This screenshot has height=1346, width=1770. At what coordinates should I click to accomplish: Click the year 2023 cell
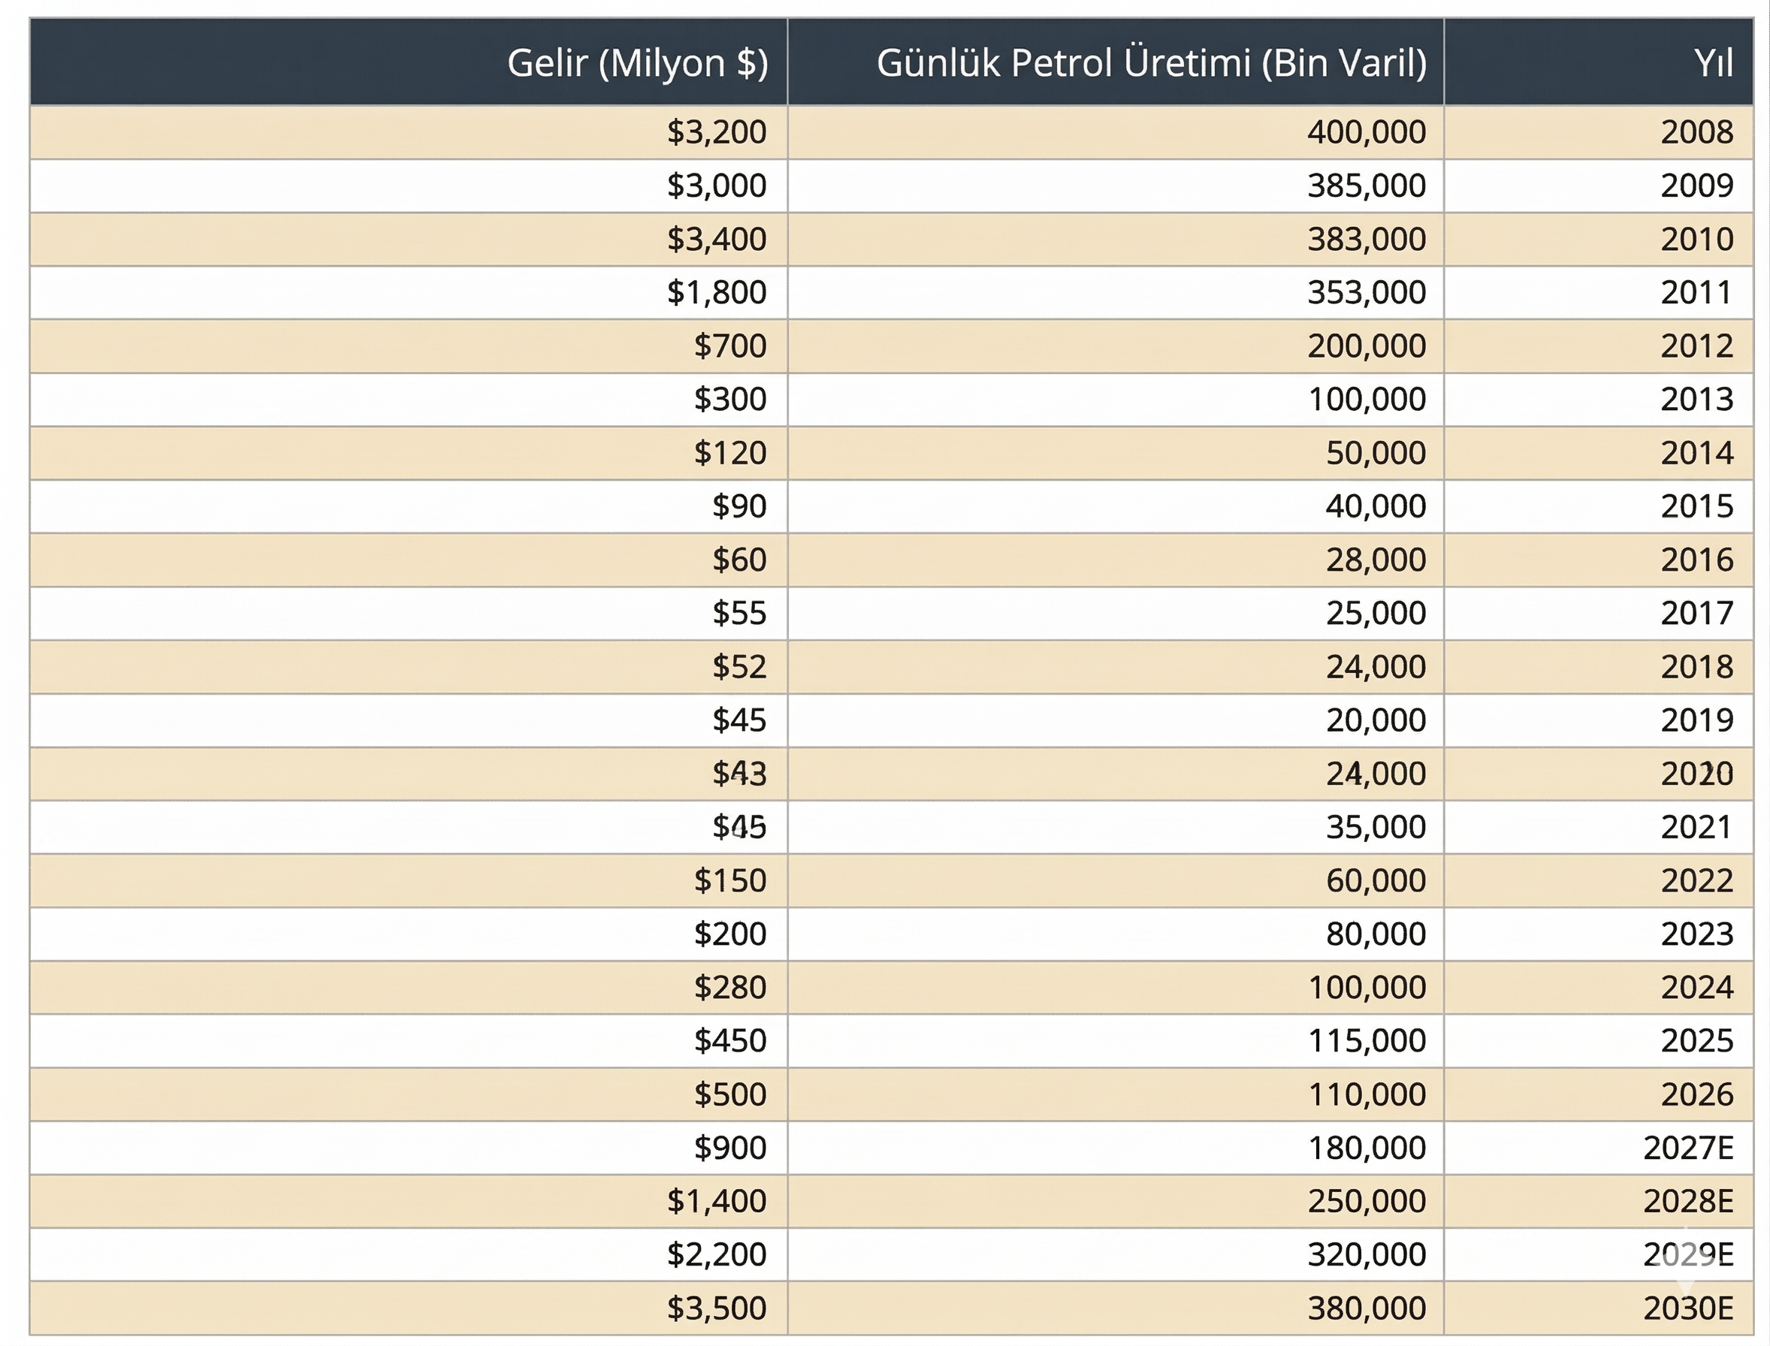point(1696,934)
